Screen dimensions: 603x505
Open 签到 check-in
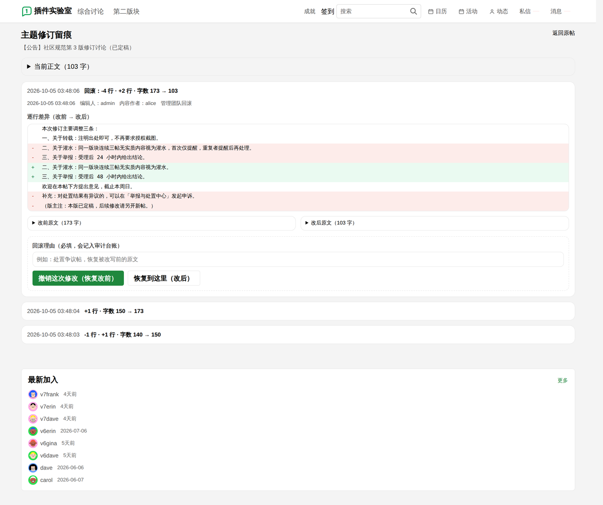(x=327, y=11)
